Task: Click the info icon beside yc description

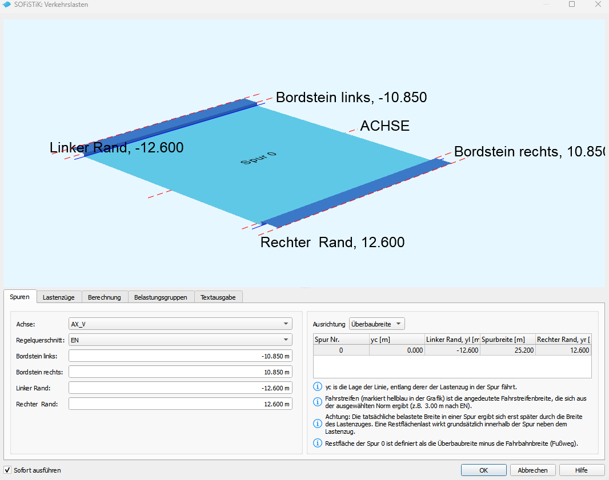Action: point(318,387)
